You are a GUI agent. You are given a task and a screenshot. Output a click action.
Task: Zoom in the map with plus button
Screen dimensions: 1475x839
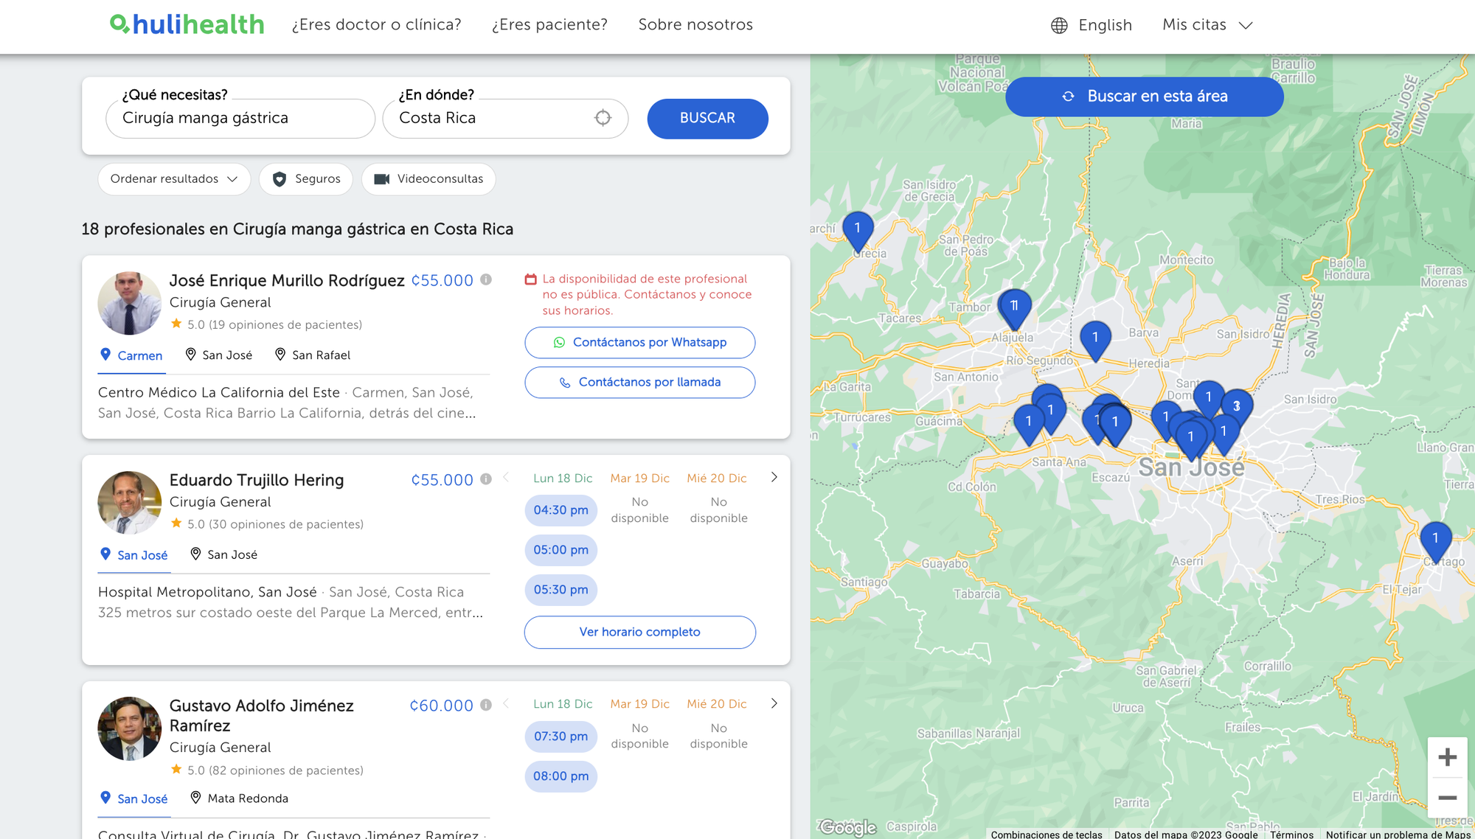click(x=1447, y=757)
